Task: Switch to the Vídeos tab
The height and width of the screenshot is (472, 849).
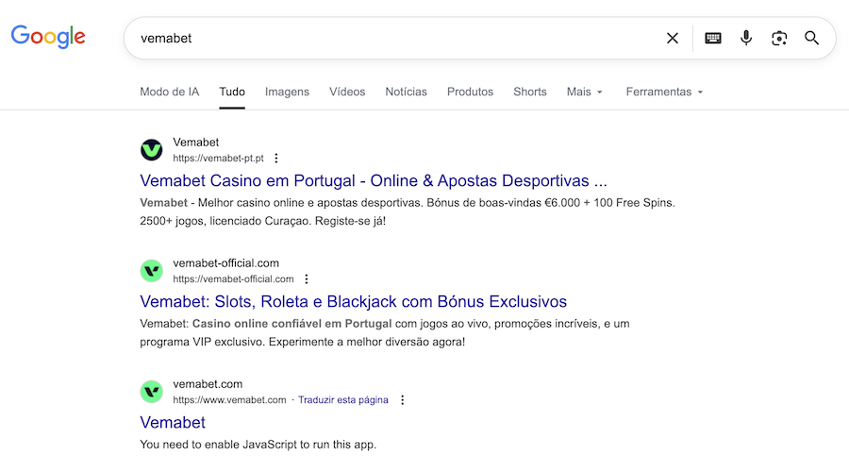Action: pos(347,92)
